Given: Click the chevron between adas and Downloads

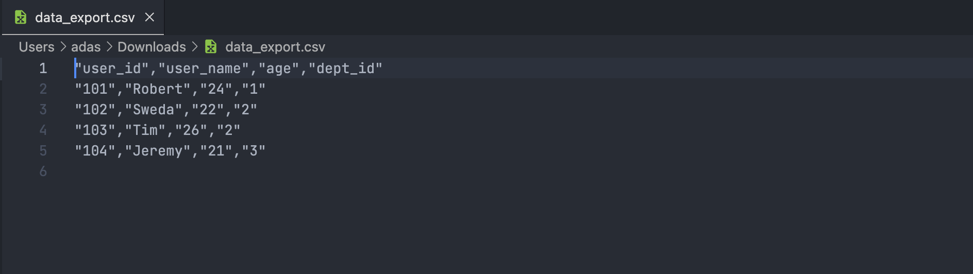Looking at the screenshot, I should (x=109, y=47).
